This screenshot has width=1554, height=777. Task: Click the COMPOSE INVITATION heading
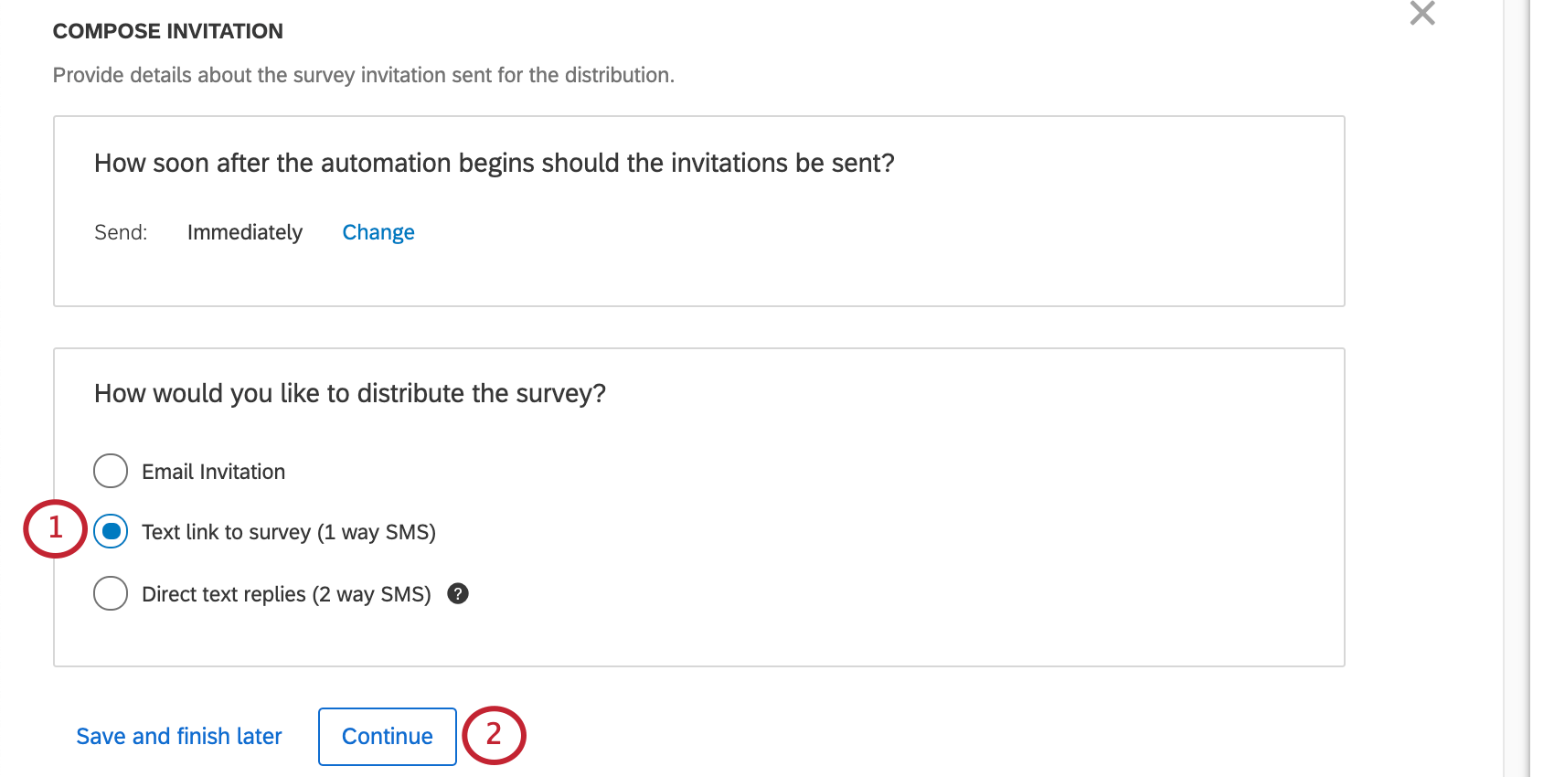(x=168, y=31)
